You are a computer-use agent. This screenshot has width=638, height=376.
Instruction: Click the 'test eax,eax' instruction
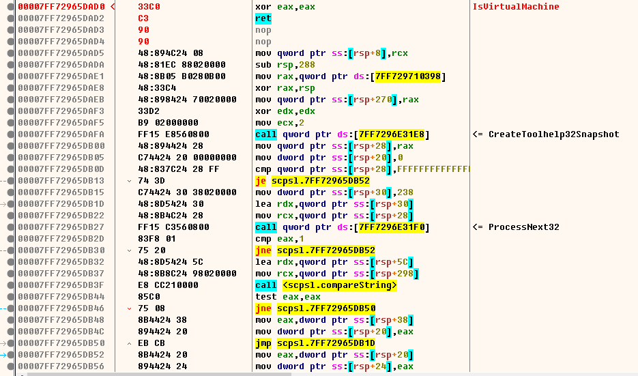pyautogui.click(x=288, y=297)
